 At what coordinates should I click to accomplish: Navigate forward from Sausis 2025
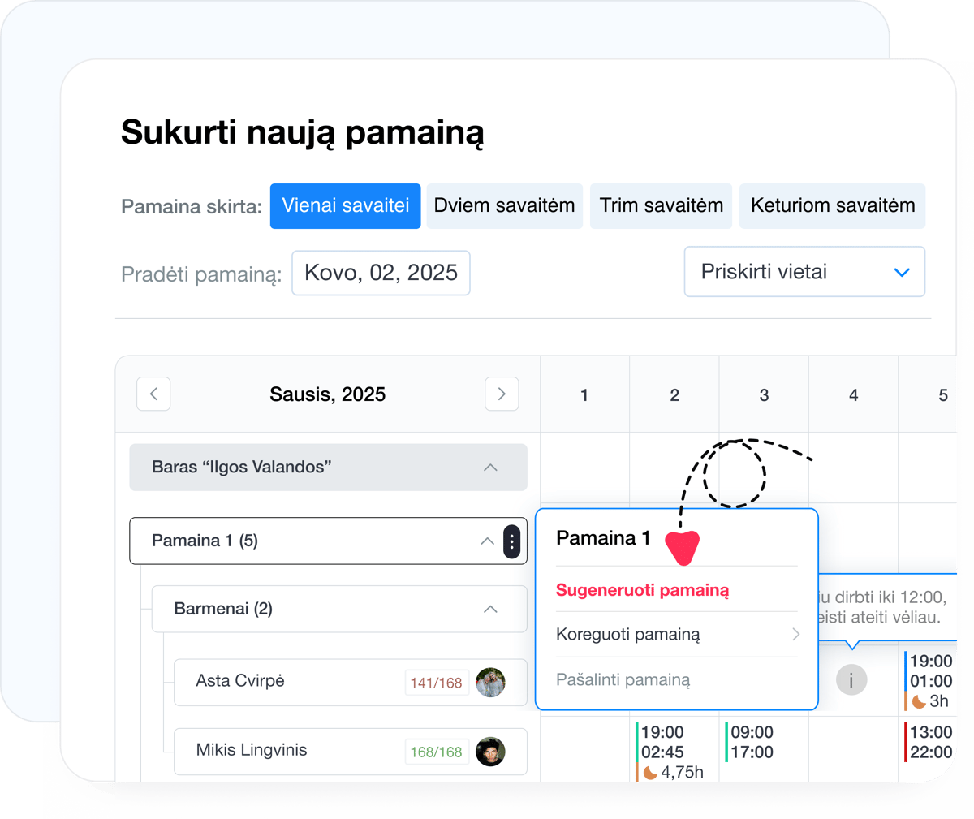coord(502,394)
